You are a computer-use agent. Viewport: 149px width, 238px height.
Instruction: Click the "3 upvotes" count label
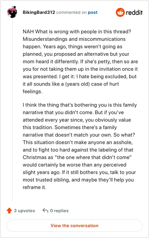point(24,211)
